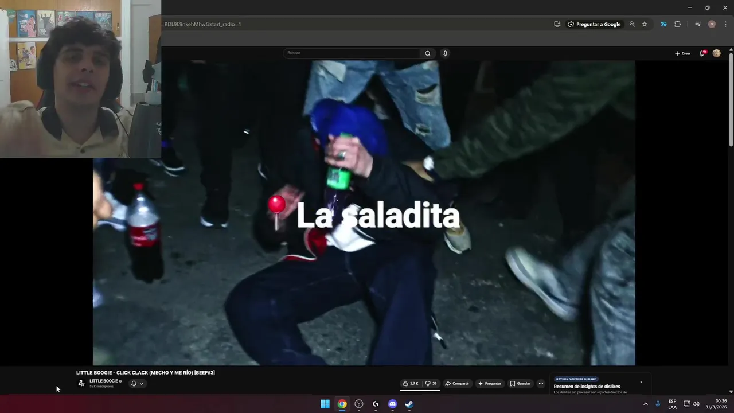Click the microphone in-use tray icon
Image resolution: width=734 pixels, height=413 pixels.
point(658,404)
